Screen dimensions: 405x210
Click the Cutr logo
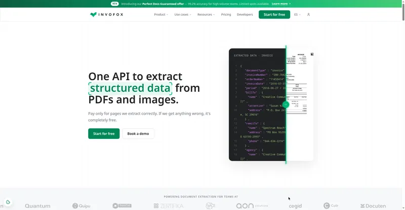click(x=331, y=205)
